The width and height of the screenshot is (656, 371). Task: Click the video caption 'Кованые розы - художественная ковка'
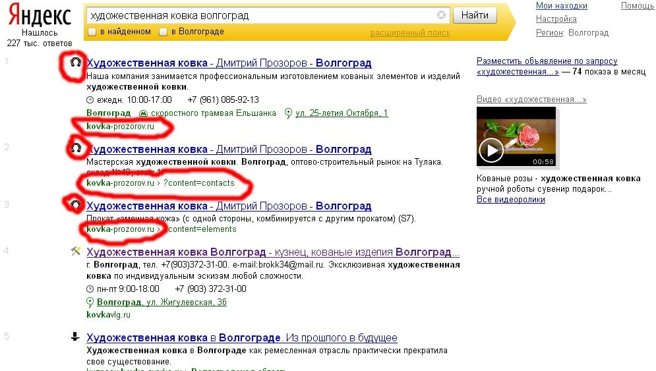pos(558,179)
